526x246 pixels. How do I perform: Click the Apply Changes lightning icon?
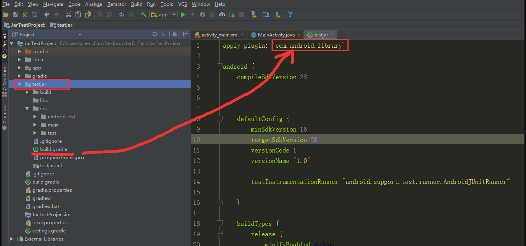[193, 15]
